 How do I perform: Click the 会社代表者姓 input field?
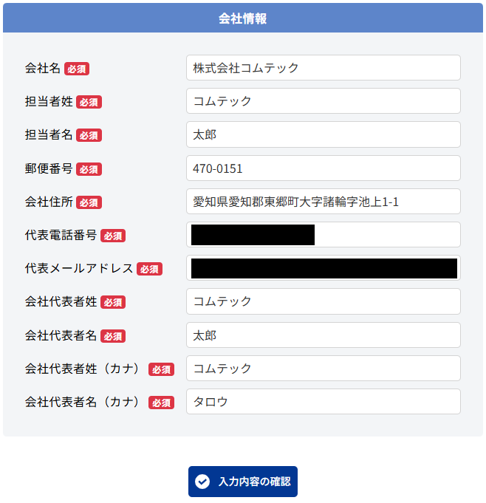click(x=323, y=301)
